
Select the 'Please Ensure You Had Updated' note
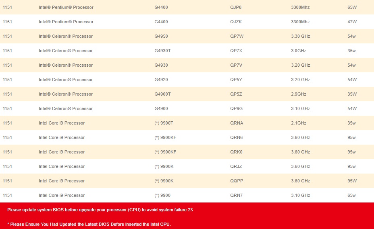coord(89,224)
